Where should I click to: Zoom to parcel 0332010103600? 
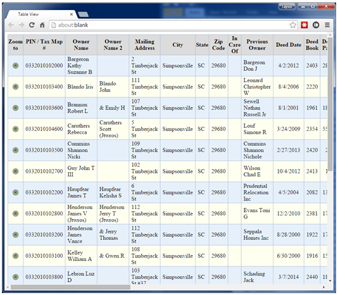pyautogui.click(x=16, y=108)
